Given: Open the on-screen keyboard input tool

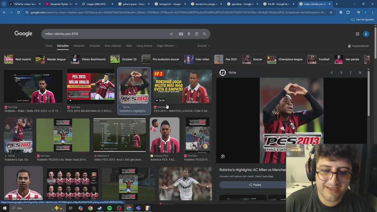Looking at the screenshot, I should click(x=181, y=34).
